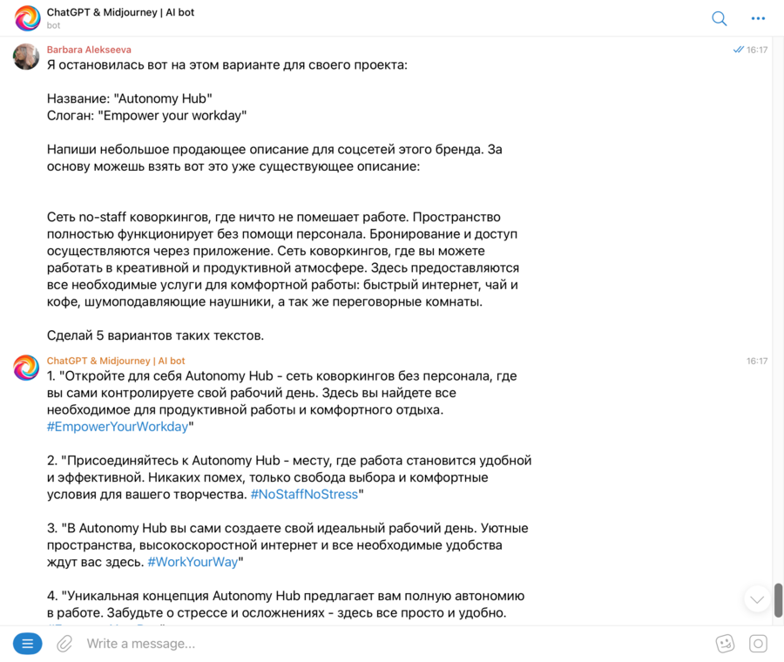
Task: Click the chat title in header
Action: click(x=120, y=12)
